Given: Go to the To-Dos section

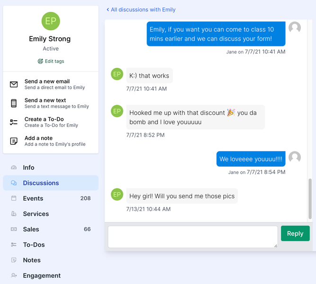Looking at the screenshot, I should [34, 245].
